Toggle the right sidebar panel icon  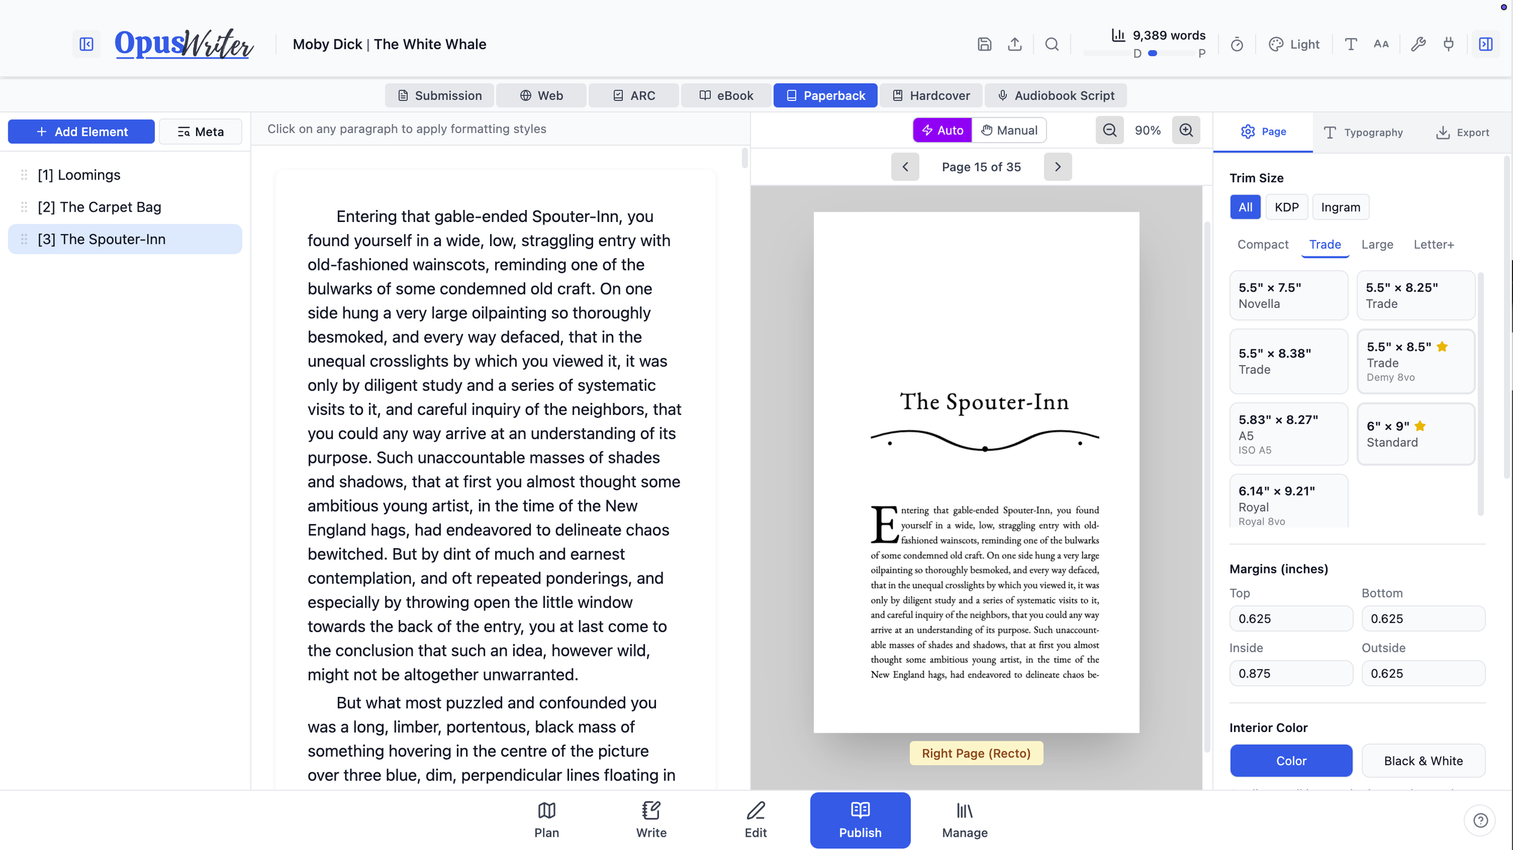pyautogui.click(x=1486, y=44)
